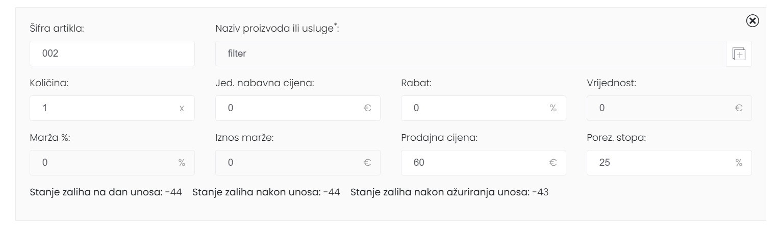Viewport: 778px width, 227px height.
Task: Click the Naziv proizvoda ili usluge field
Action: point(469,54)
